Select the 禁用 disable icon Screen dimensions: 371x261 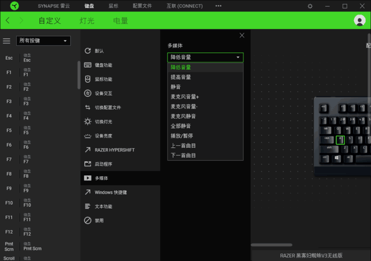coord(88,220)
